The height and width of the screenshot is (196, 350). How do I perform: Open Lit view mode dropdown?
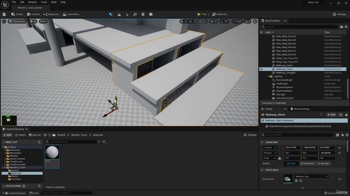[x=33, y=21]
